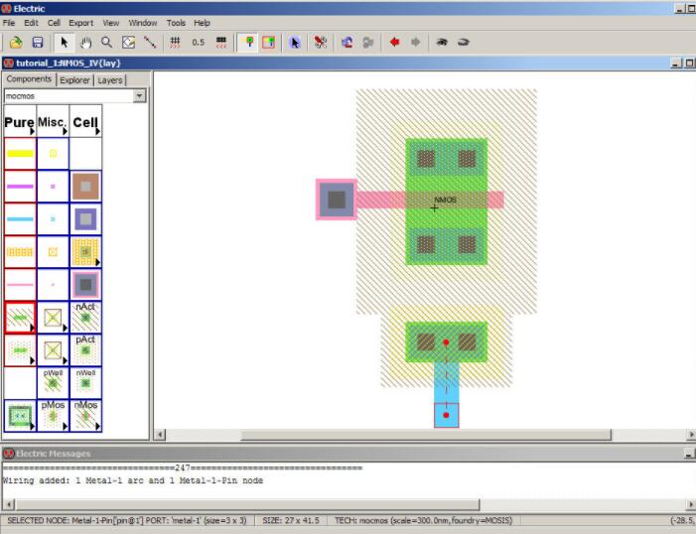Viewport: 696px width, 534px height.
Task: Click the Open Library folder icon
Action: tap(16, 43)
